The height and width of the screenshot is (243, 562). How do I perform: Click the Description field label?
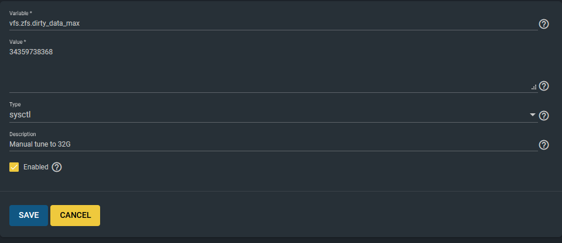23,134
